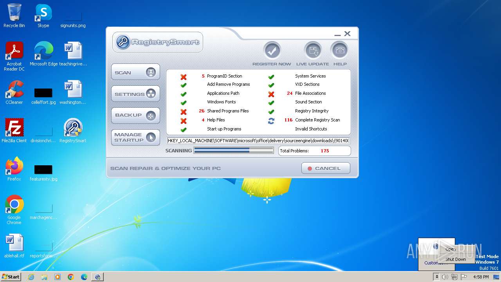This screenshot has width=501, height=282.
Task: Show hidden tray icons arrow
Action: (437, 277)
